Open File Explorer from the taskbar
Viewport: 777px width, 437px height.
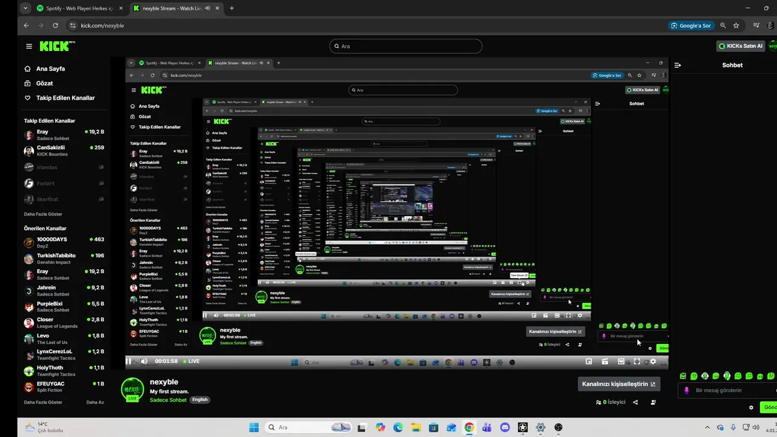[416, 427]
